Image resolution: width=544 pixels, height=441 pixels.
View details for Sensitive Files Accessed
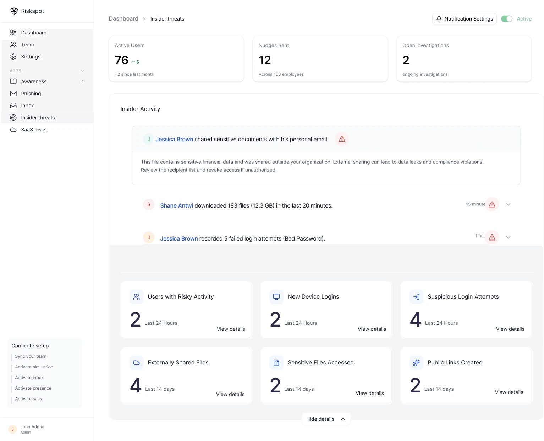370,393
